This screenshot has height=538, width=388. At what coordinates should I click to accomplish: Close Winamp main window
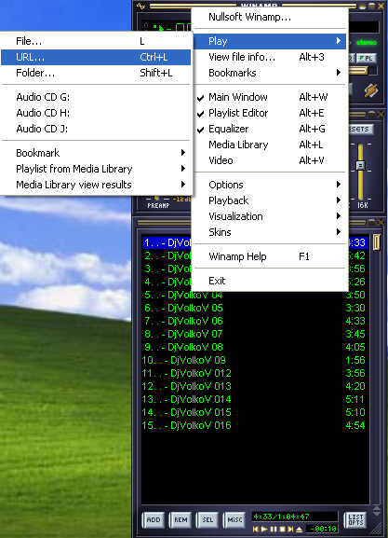tap(381, 6)
